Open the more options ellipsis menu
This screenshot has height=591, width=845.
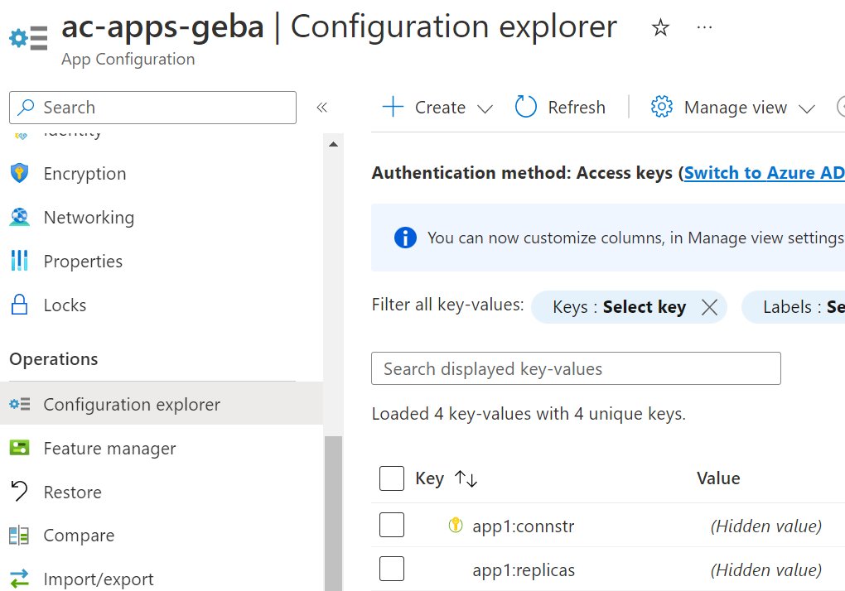[x=704, y=27]
